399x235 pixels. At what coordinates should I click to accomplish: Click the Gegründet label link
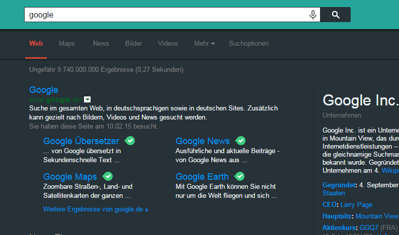(x=339, y=185)
